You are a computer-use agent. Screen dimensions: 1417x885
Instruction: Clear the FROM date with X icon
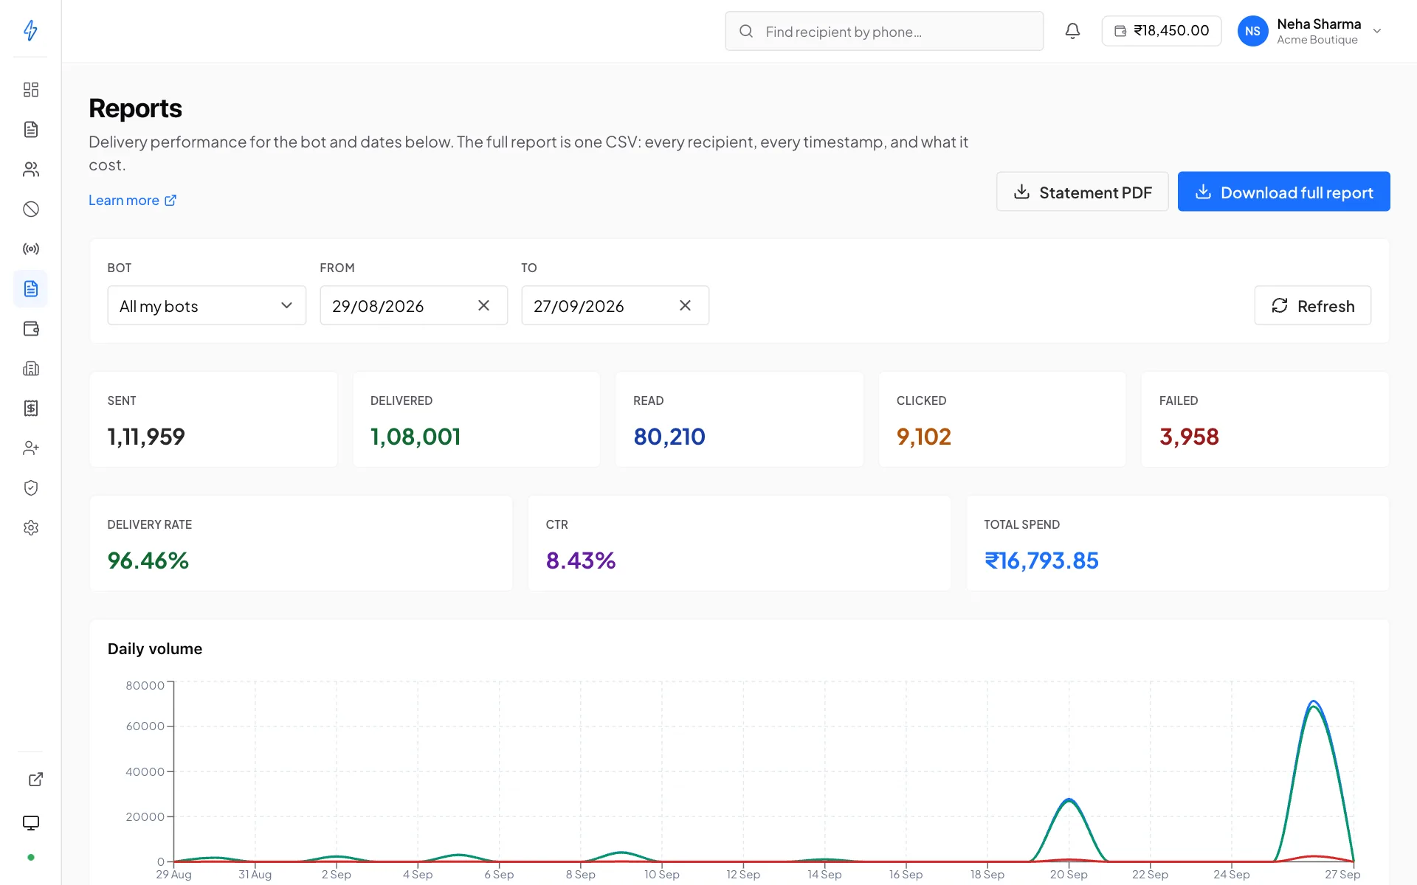[x=483, y=305]
